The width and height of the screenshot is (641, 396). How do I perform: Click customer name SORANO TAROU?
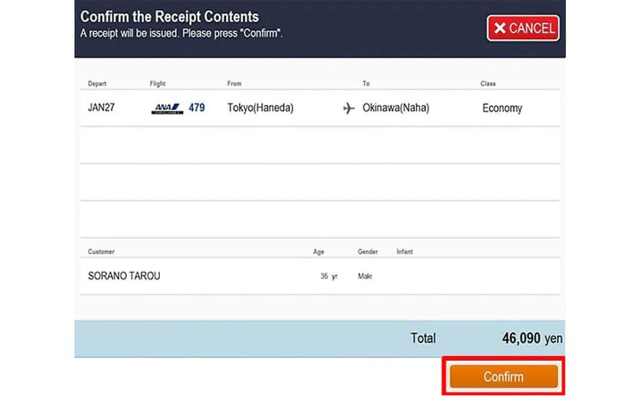point(124,276)
